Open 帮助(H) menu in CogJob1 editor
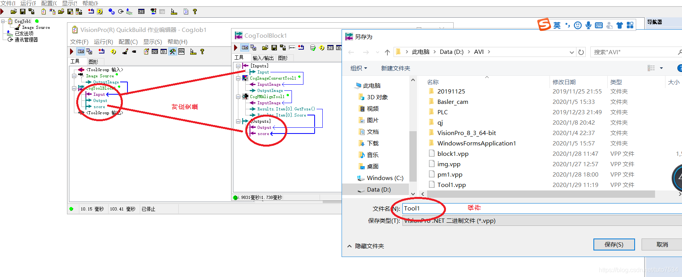 [178, 42]
